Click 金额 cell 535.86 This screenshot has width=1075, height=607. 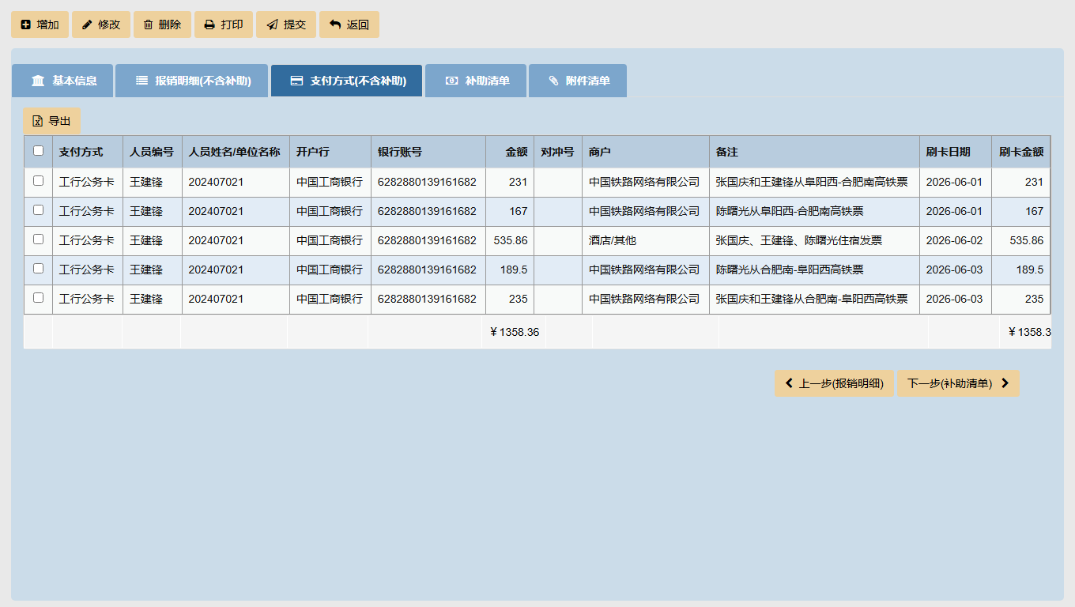point(511,240)
